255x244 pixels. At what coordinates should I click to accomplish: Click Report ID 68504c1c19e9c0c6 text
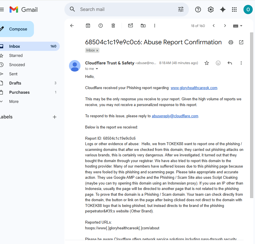(110, 139)
